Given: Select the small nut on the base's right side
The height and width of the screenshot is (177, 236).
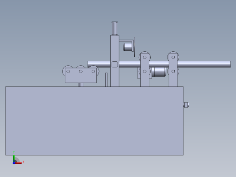Looking at the screenshot, I should coord(186,105).
